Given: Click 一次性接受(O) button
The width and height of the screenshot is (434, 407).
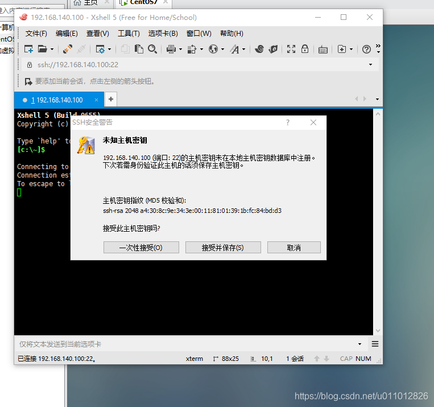Looking at the screenshot, I should point(141,248).
